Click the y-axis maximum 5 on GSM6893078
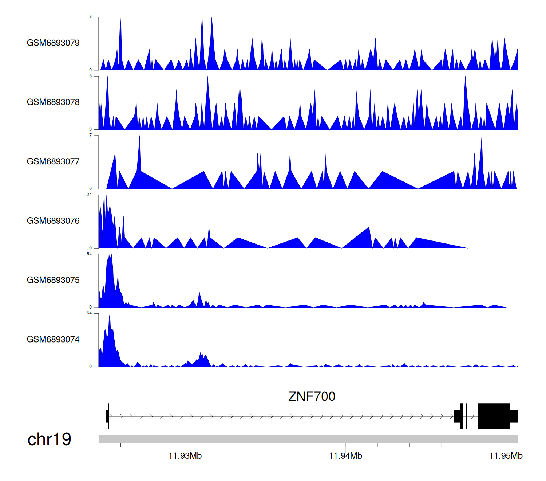This screenshot has height=481, width=546. (91, 76)
